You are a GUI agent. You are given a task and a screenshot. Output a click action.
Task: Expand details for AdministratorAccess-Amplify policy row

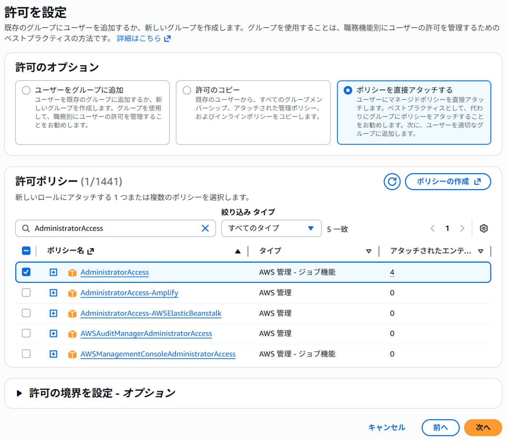[53, 292]
